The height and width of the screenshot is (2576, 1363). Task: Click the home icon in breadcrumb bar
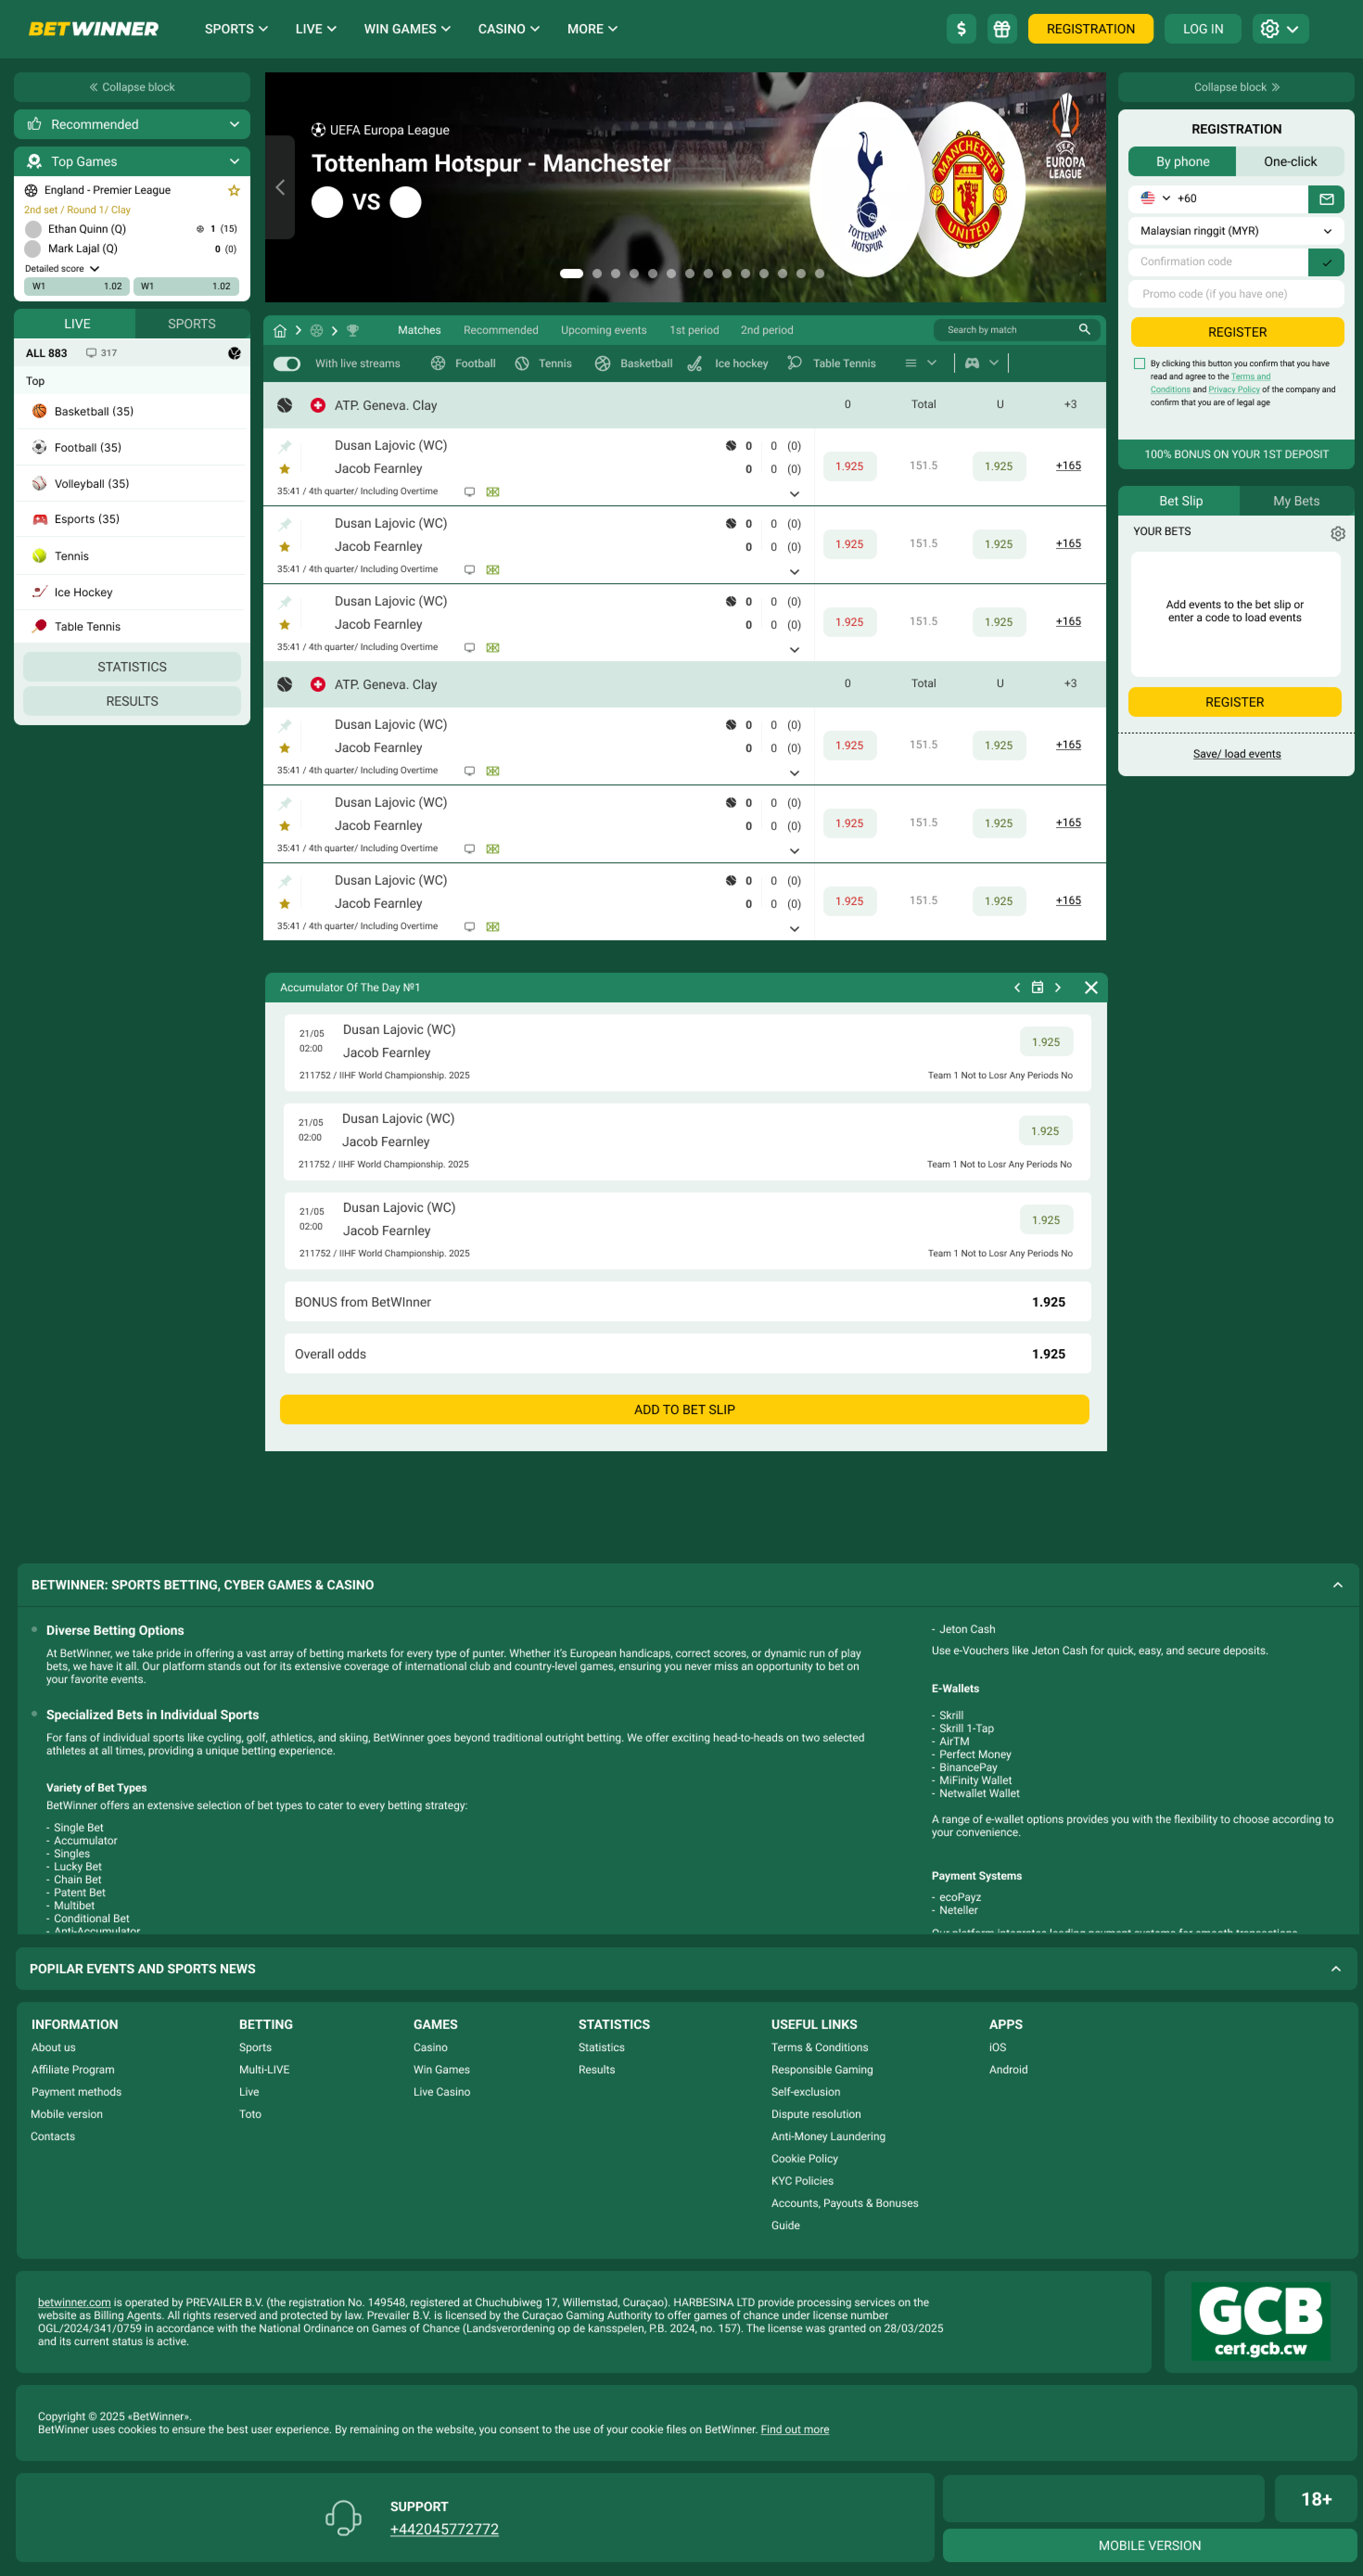(280, 331)
